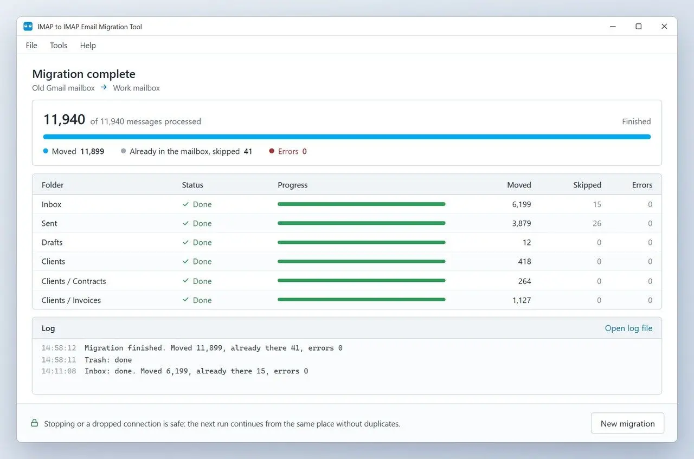Open the Tools menu
694x459 pixels.
pos(59,46)
